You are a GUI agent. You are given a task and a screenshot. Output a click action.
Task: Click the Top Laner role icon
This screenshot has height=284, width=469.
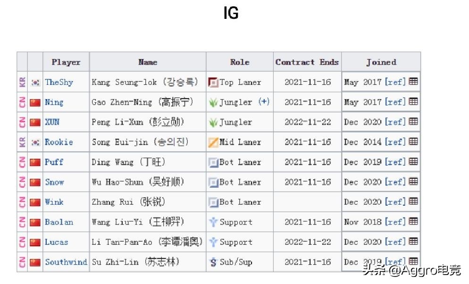(213, 82)
